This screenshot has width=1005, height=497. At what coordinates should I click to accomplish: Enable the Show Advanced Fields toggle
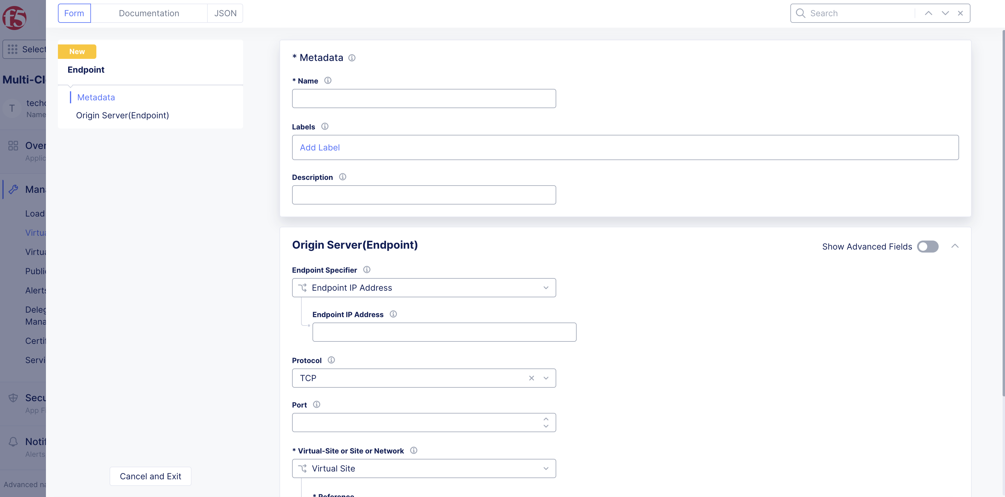point(928,246)
